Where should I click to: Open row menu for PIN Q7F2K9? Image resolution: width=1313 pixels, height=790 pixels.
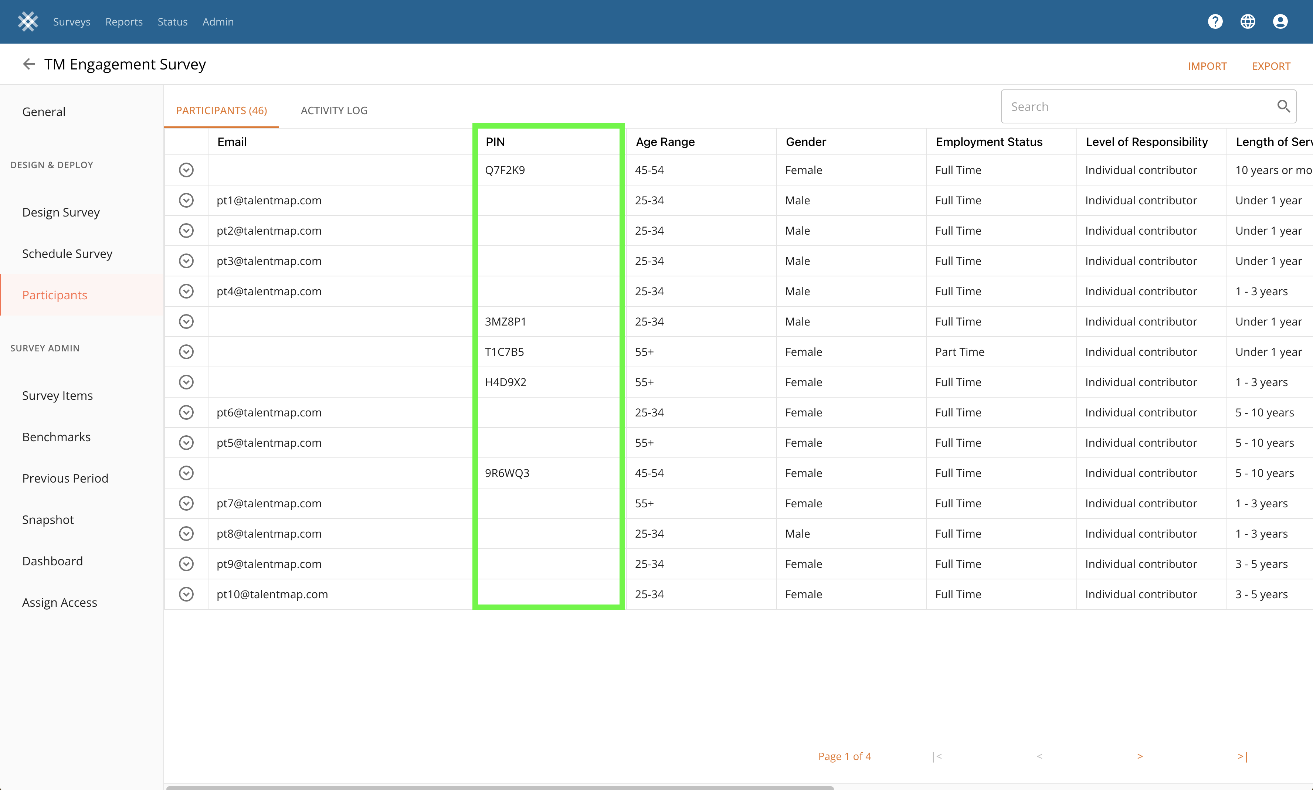coord(186,170)
